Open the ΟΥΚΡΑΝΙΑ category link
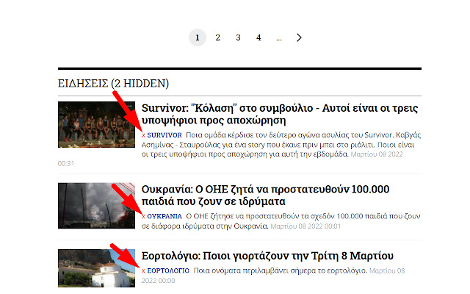The width and height of the screenshot is (470, 294). click(x=164, y=216)
